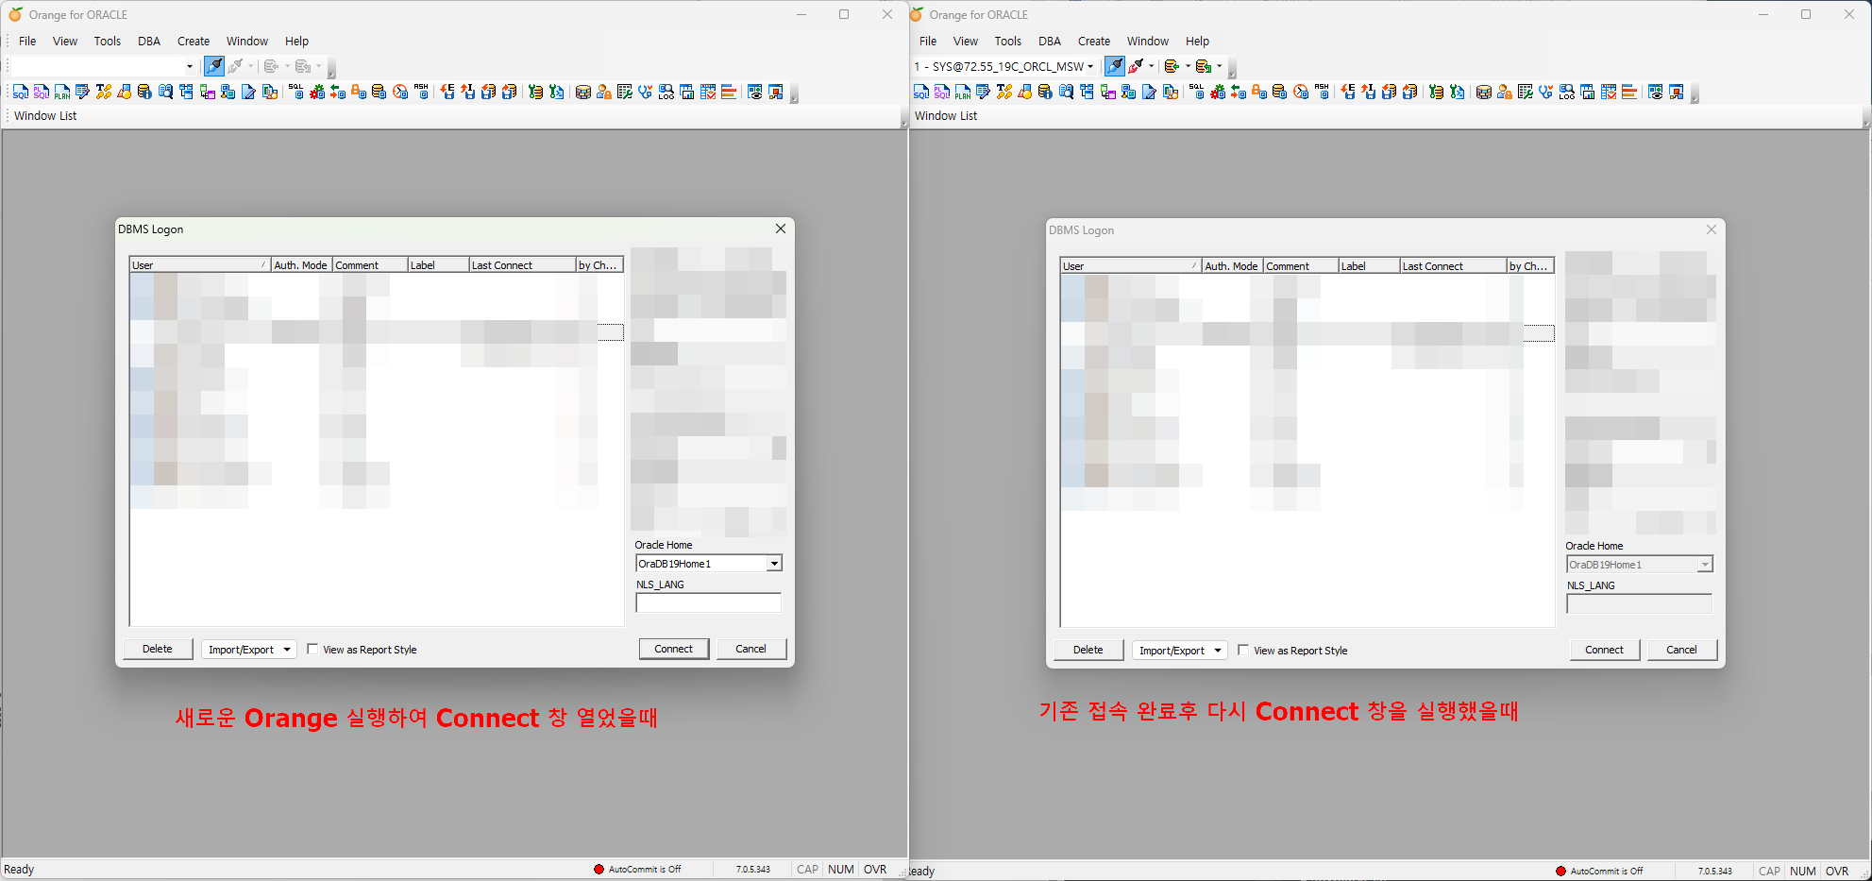Sort by Last Connect column in right dialog
Image resolution: width=1872 pixels, height=881 pixels.
pyautogui.click(x=1453, y=266)
